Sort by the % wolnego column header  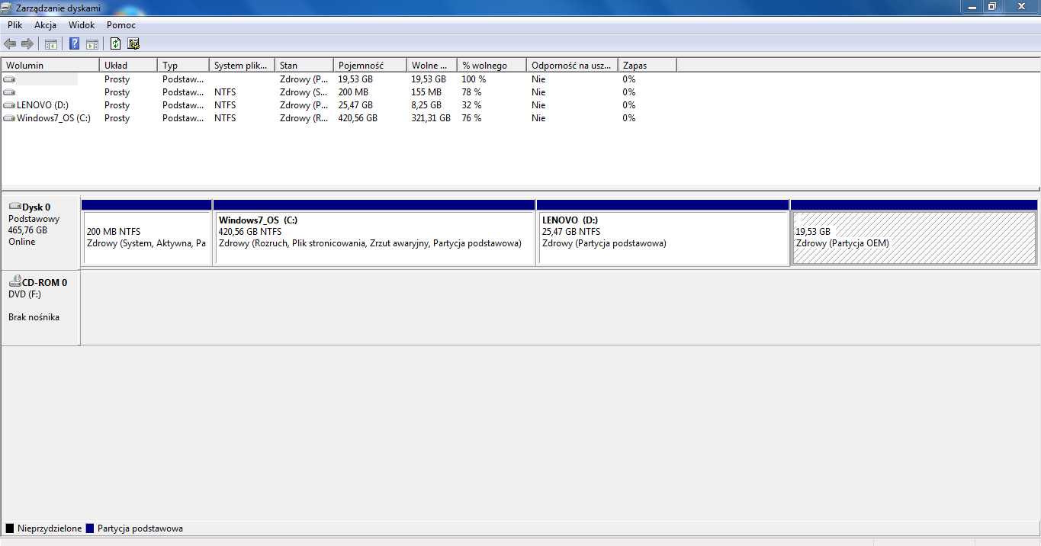tap(492, 66)
